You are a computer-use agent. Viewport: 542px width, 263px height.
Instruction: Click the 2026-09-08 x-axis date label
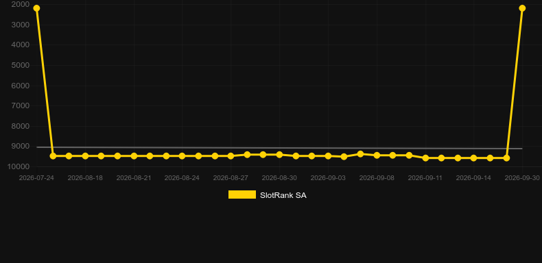377,178
